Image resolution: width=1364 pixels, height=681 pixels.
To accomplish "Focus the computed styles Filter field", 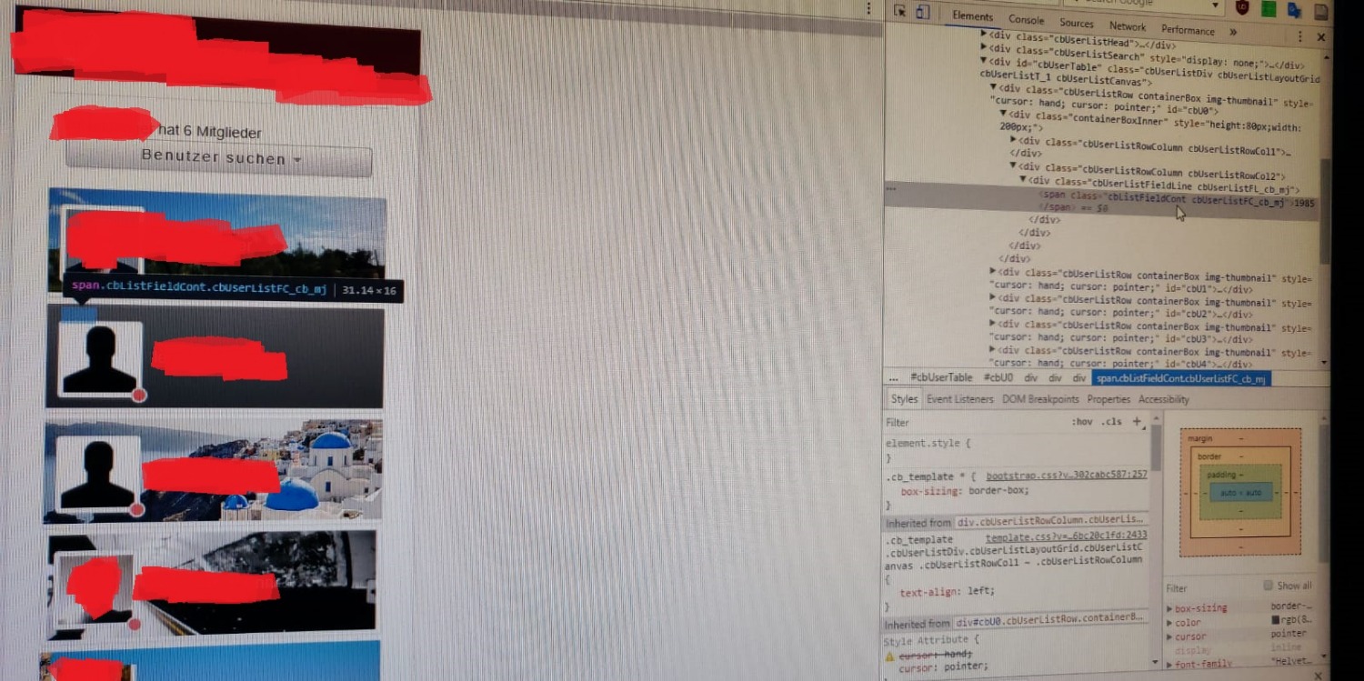I will (x=1209, y=587).
